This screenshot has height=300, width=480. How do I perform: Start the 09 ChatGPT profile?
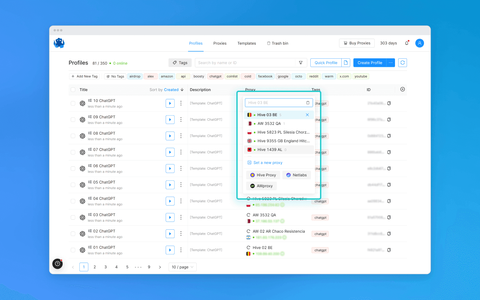point(170,120)
